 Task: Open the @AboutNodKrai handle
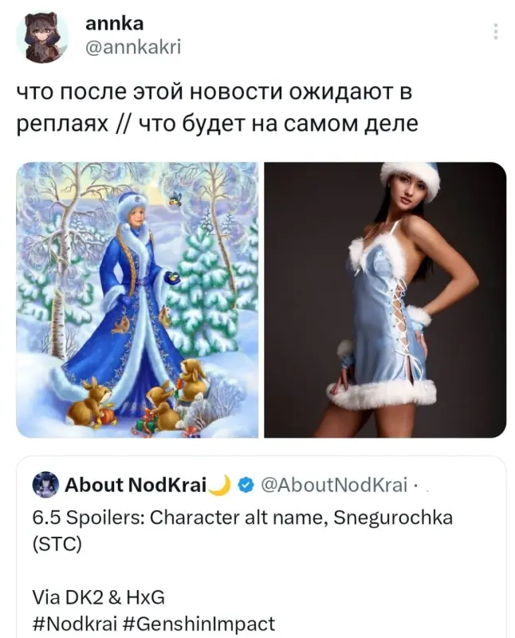[x=334, y=485]
